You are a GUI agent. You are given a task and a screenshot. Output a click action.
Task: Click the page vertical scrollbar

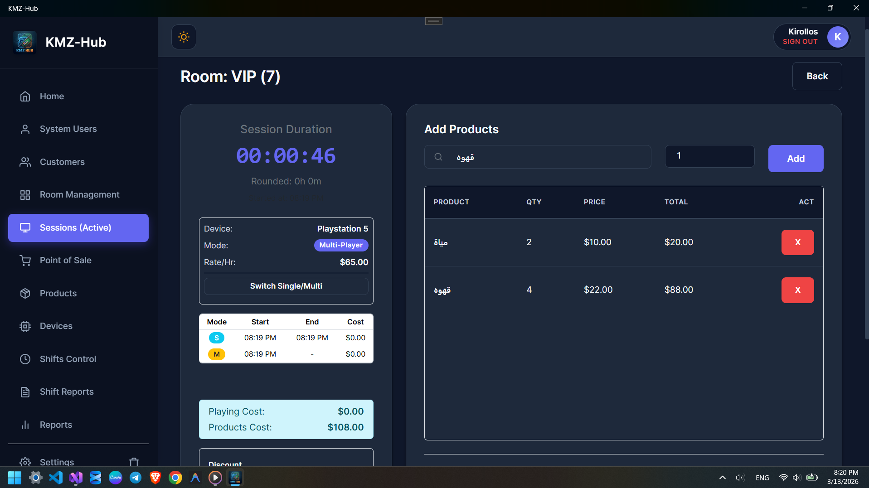(x=866, y=181)
